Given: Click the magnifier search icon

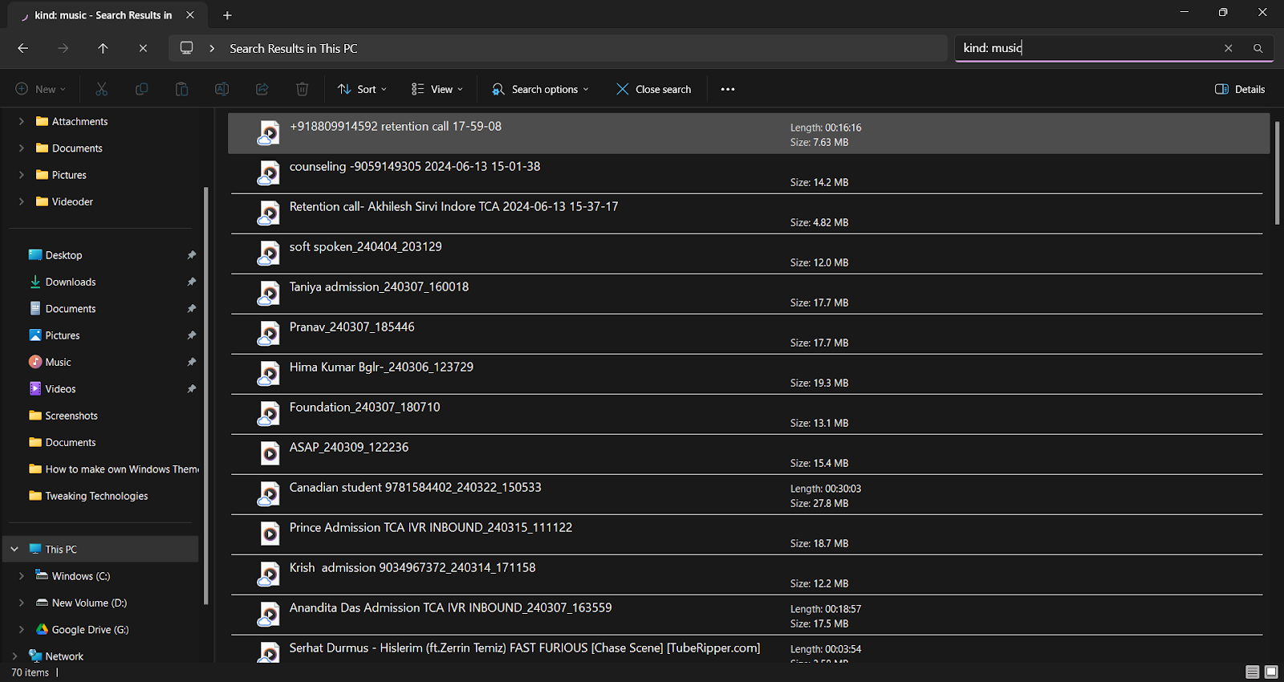Looking at the screenshot, I should [x=1258, y=48].
